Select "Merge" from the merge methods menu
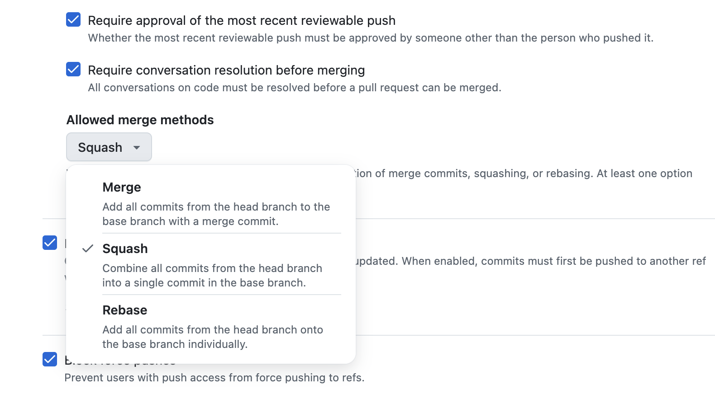 pyautogui.click(x=121, y=187)
